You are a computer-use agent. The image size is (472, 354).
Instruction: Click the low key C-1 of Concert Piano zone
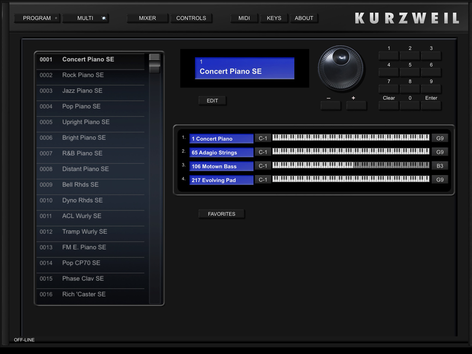point(263,138)
